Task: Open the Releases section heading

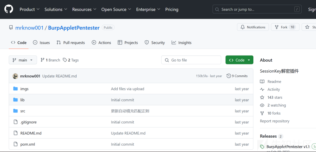Action: [268, 136]
